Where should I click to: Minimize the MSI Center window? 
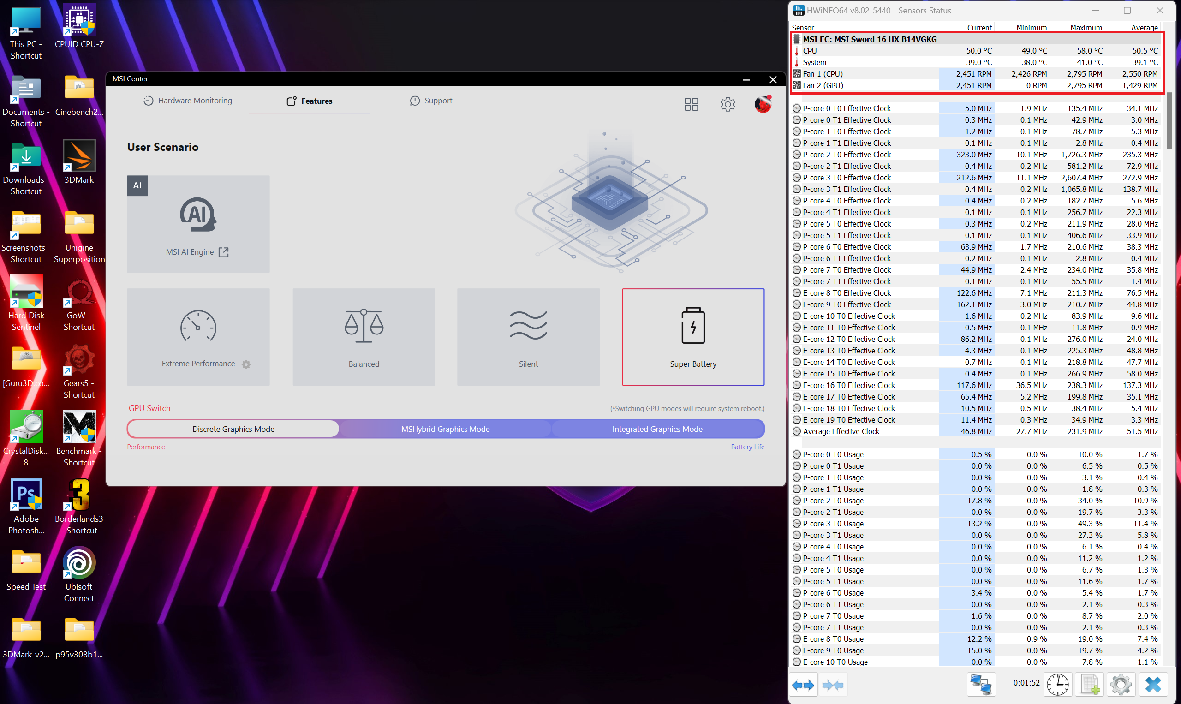746,79
